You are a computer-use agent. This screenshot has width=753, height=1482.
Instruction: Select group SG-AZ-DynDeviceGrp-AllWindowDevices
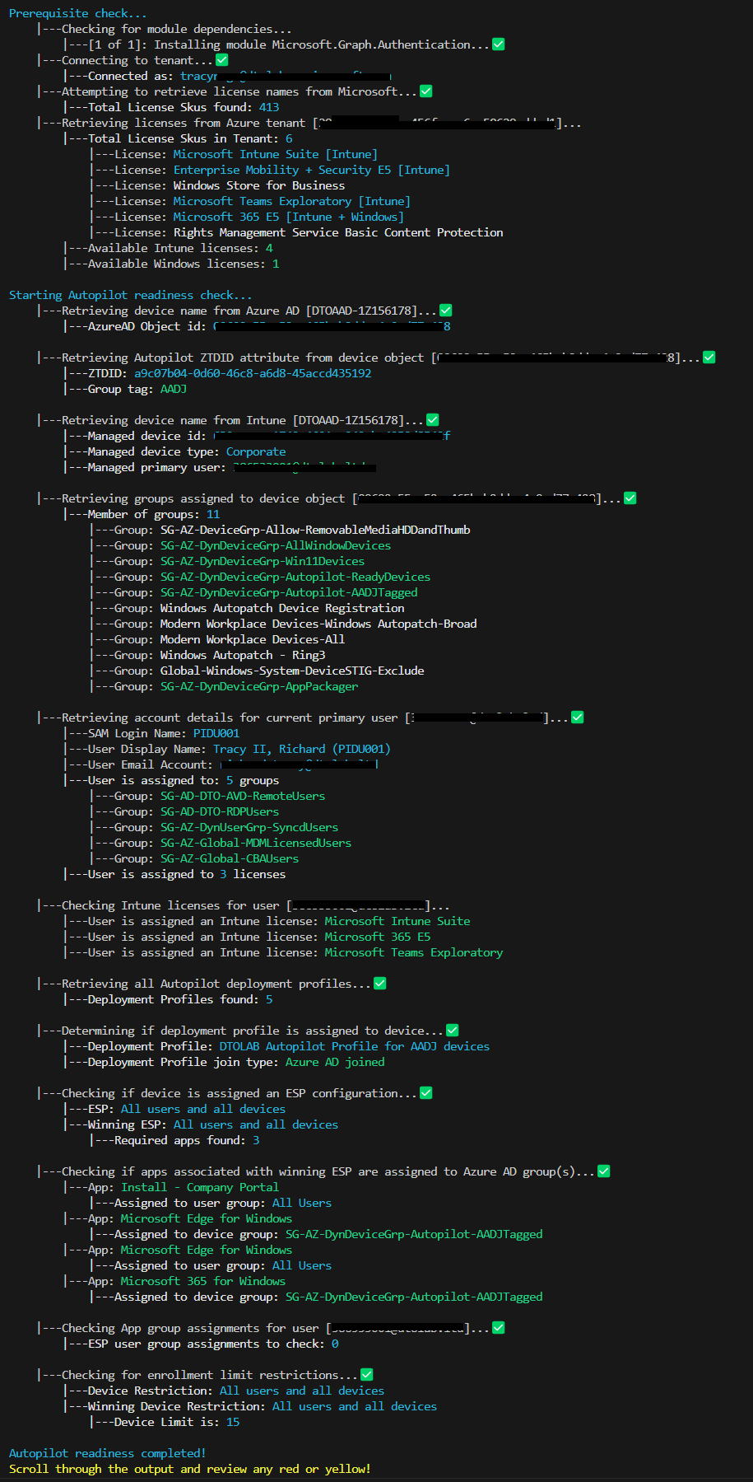tap(276, 545)
